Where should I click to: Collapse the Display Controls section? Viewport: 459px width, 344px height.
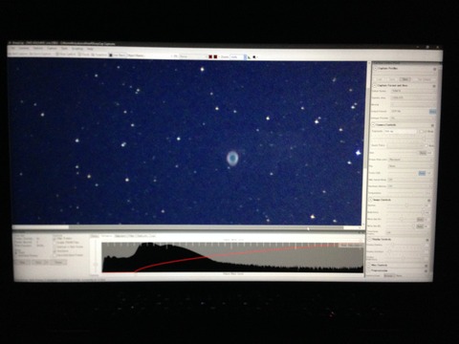(369, 239)
